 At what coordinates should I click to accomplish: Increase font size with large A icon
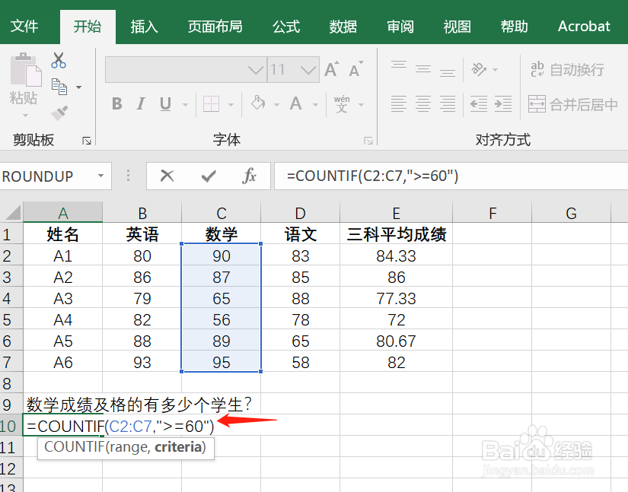332,70
